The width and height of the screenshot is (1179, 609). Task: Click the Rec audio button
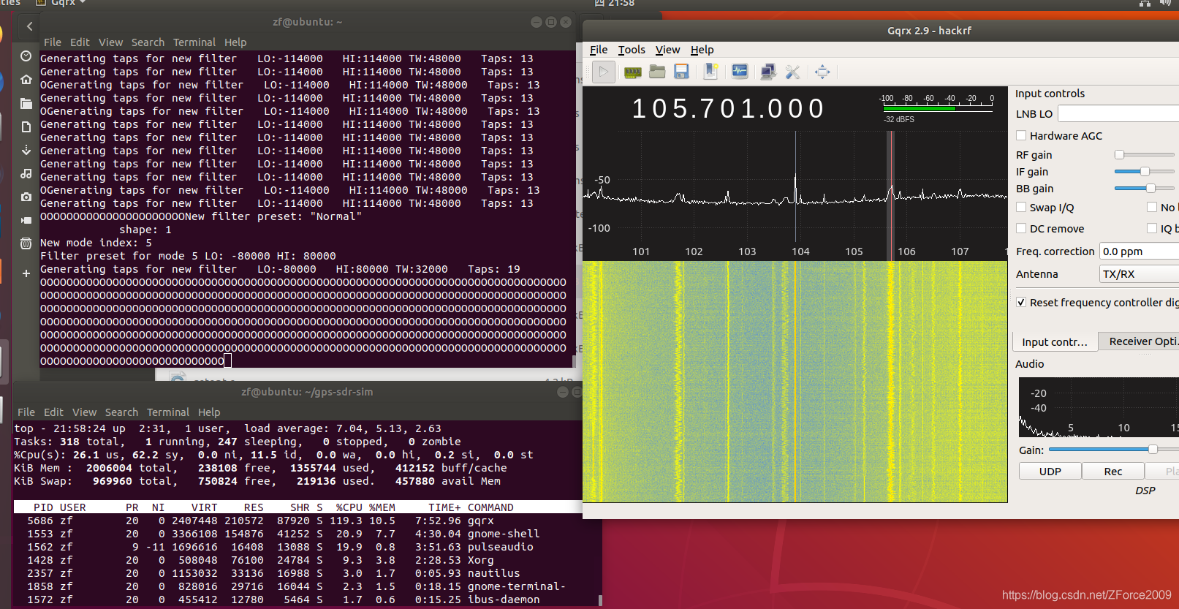click(1113, 472)
